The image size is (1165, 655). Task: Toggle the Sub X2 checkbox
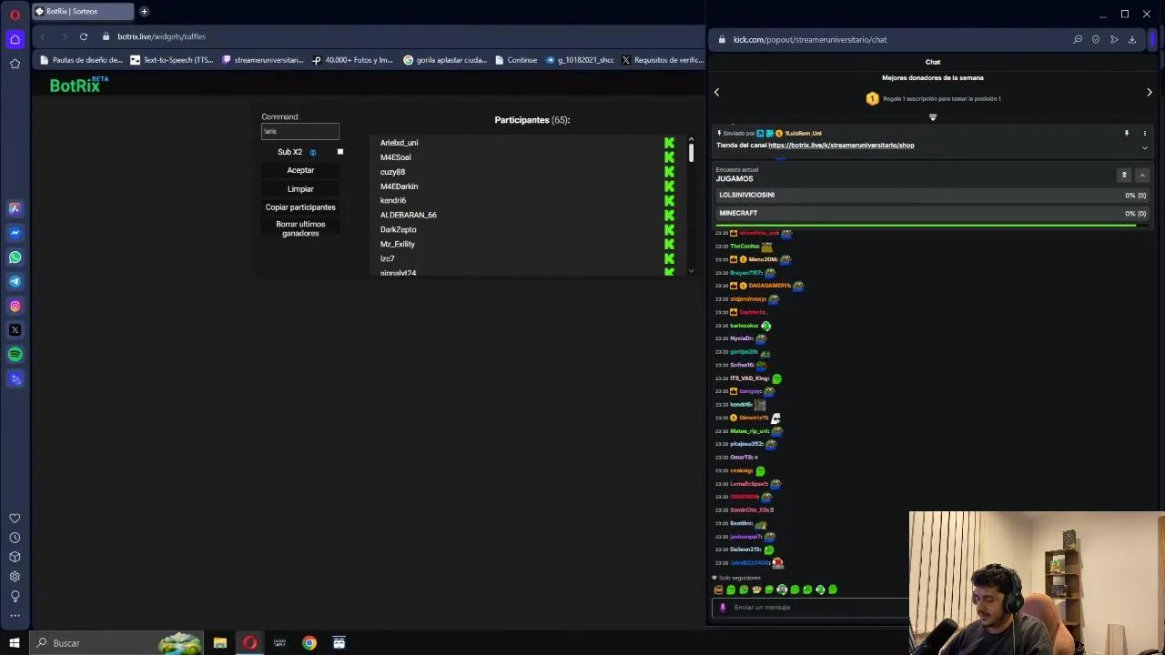[x=340, y=152]
